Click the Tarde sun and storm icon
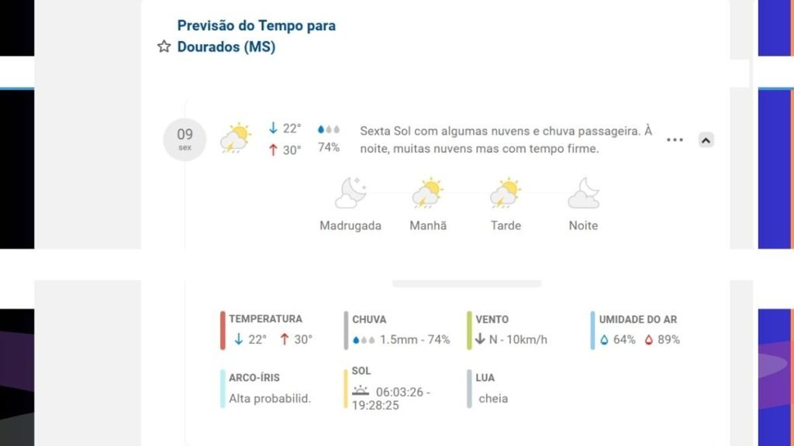This screenshot has width=794, height=446. (x=505, y=194)
